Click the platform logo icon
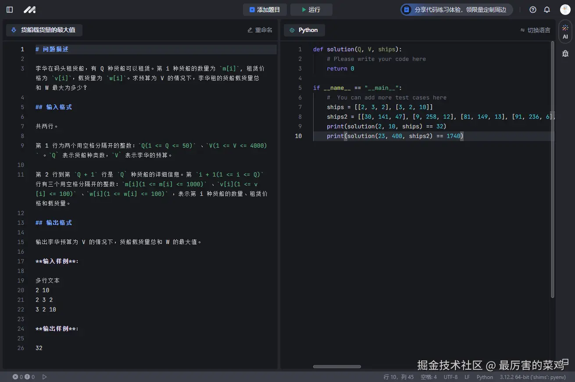The width and height of the screenshot is (575, 382). (29, 9)
